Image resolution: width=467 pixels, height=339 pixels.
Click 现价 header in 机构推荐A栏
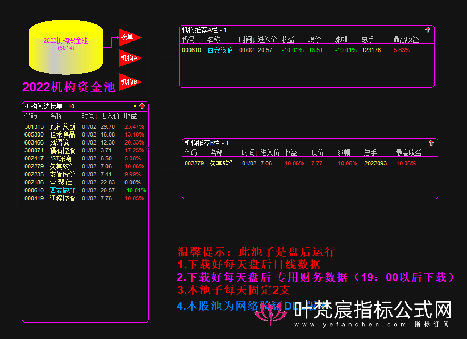(314, 39)
